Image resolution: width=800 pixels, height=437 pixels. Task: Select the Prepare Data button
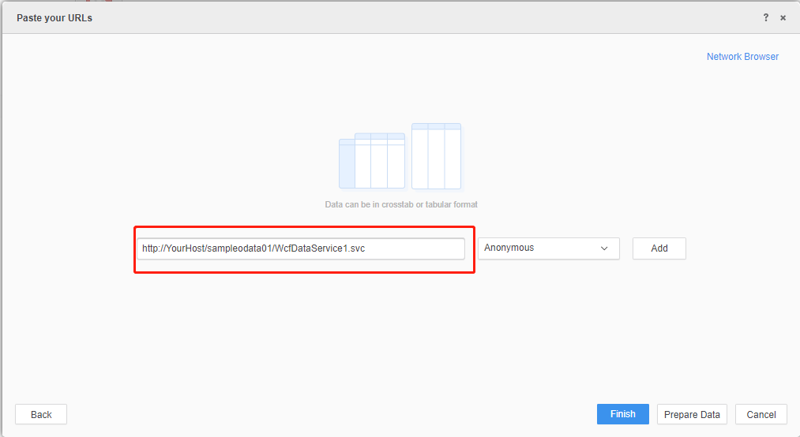tap(692, 414)
